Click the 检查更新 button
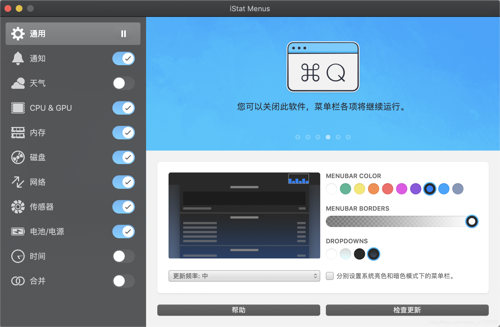Viewport: 500px width, 327px height. pos(407,310)
